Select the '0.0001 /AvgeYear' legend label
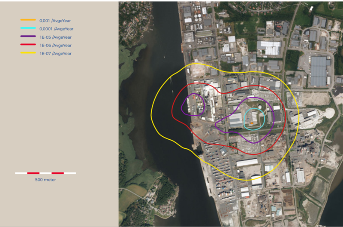343x227 pixels. pyautogui.click(x=57, y=29)
